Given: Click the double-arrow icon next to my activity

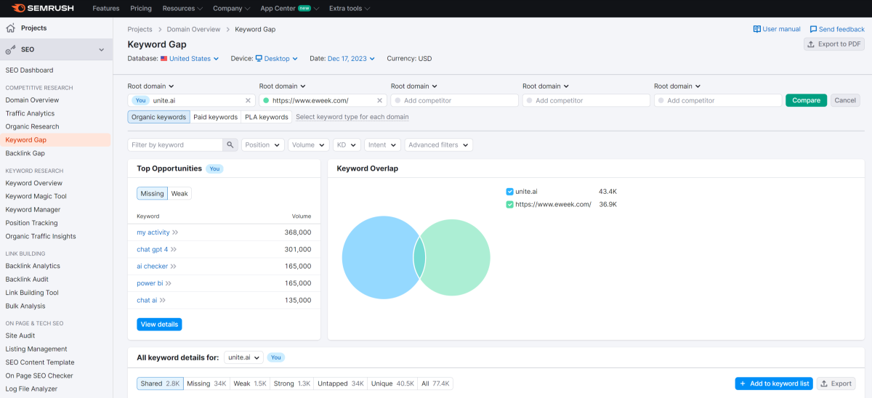Looking at the screenshot, I should pos(175,232).
